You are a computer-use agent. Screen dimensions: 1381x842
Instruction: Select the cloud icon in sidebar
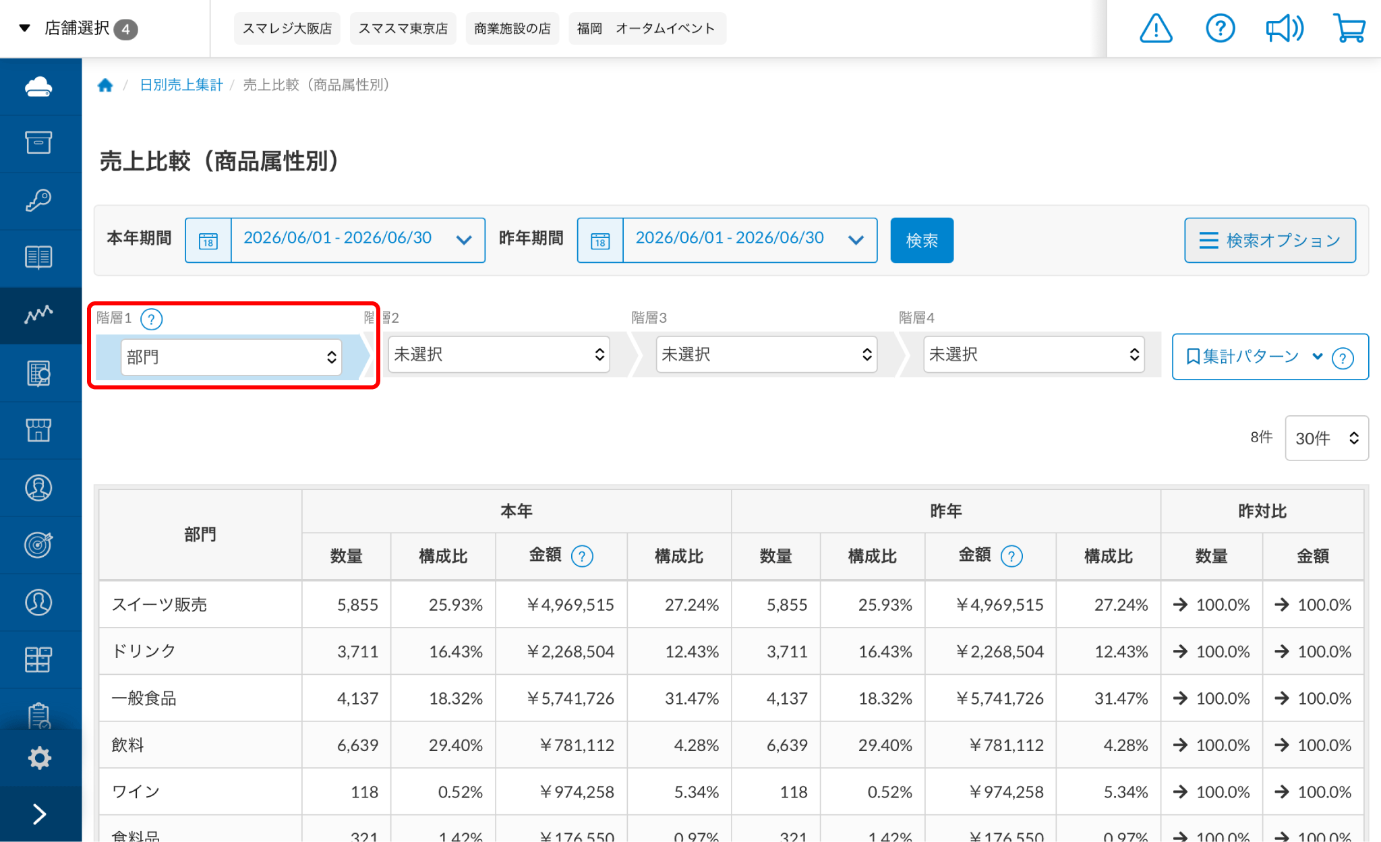point(38,86)
